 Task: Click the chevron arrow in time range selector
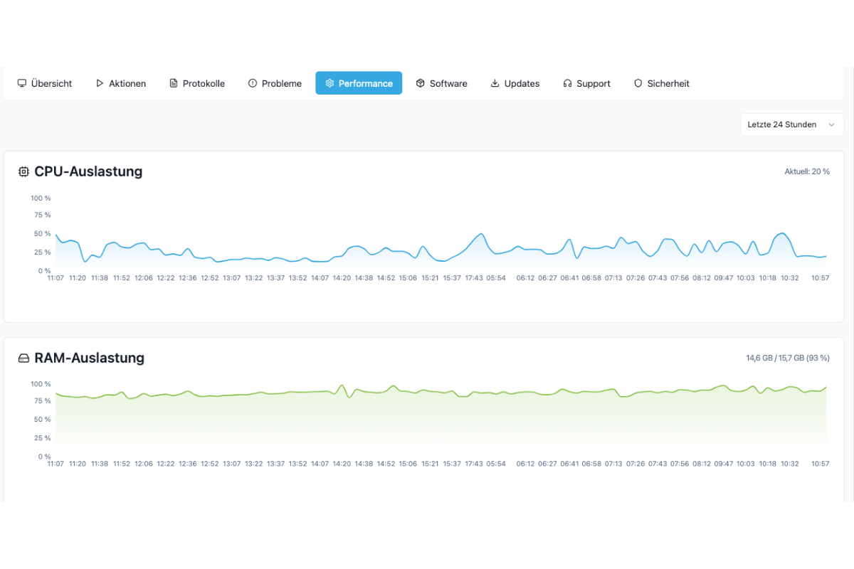(x=831, y=124)
